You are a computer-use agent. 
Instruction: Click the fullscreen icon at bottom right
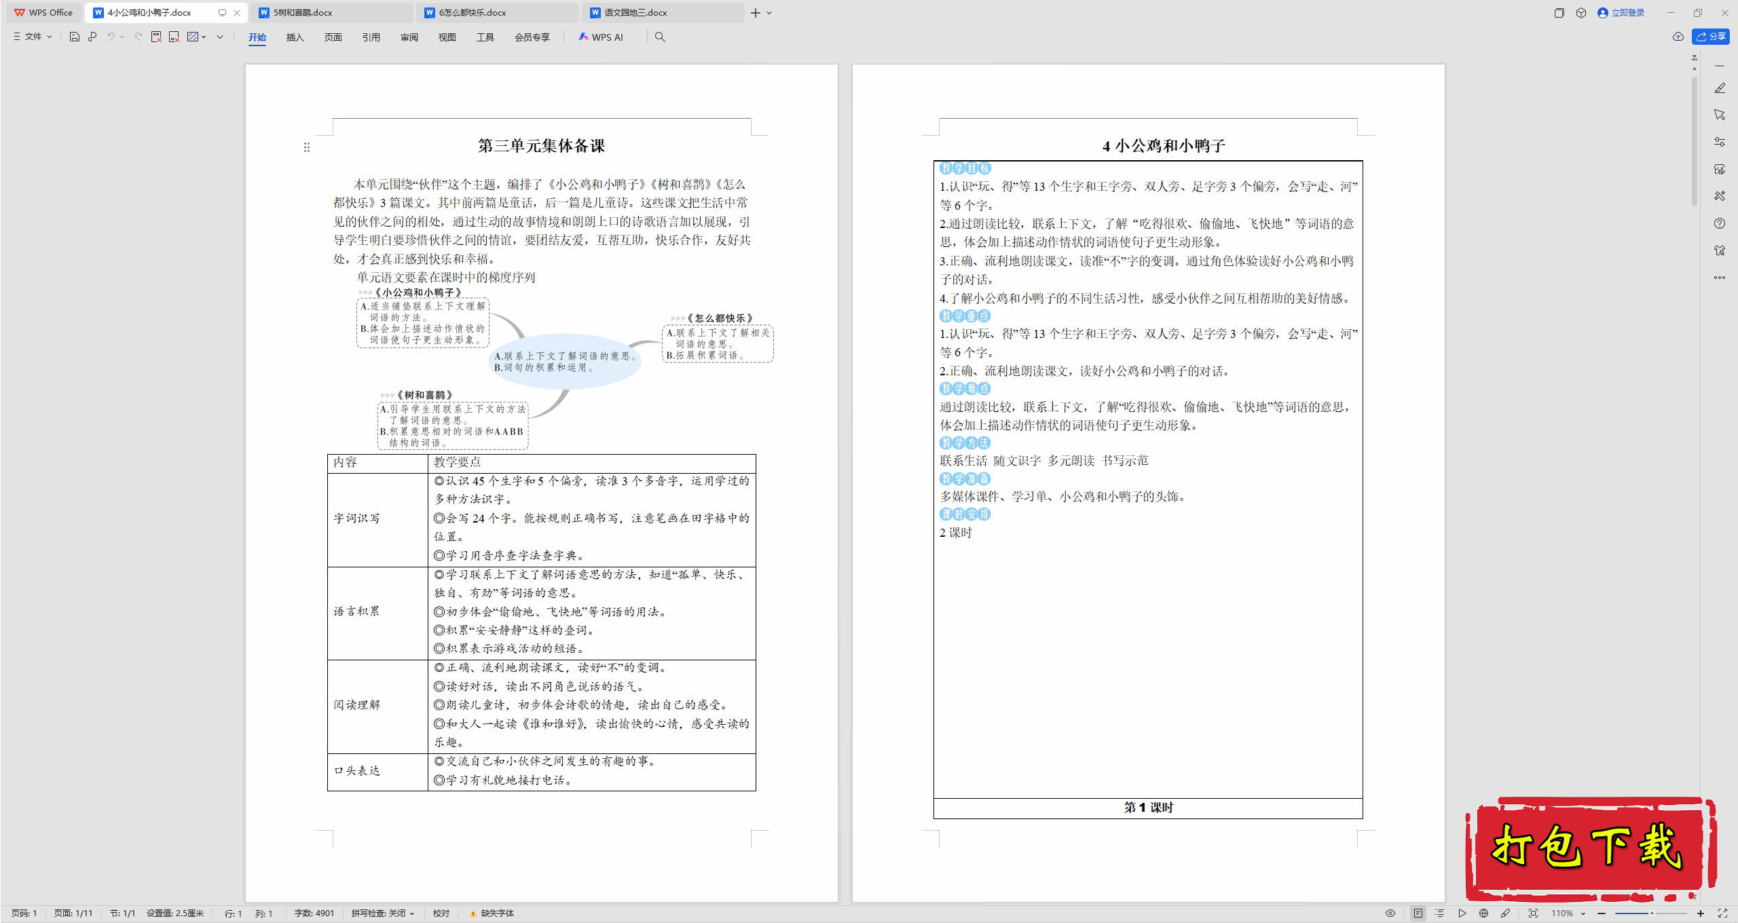pos(1722,913)
